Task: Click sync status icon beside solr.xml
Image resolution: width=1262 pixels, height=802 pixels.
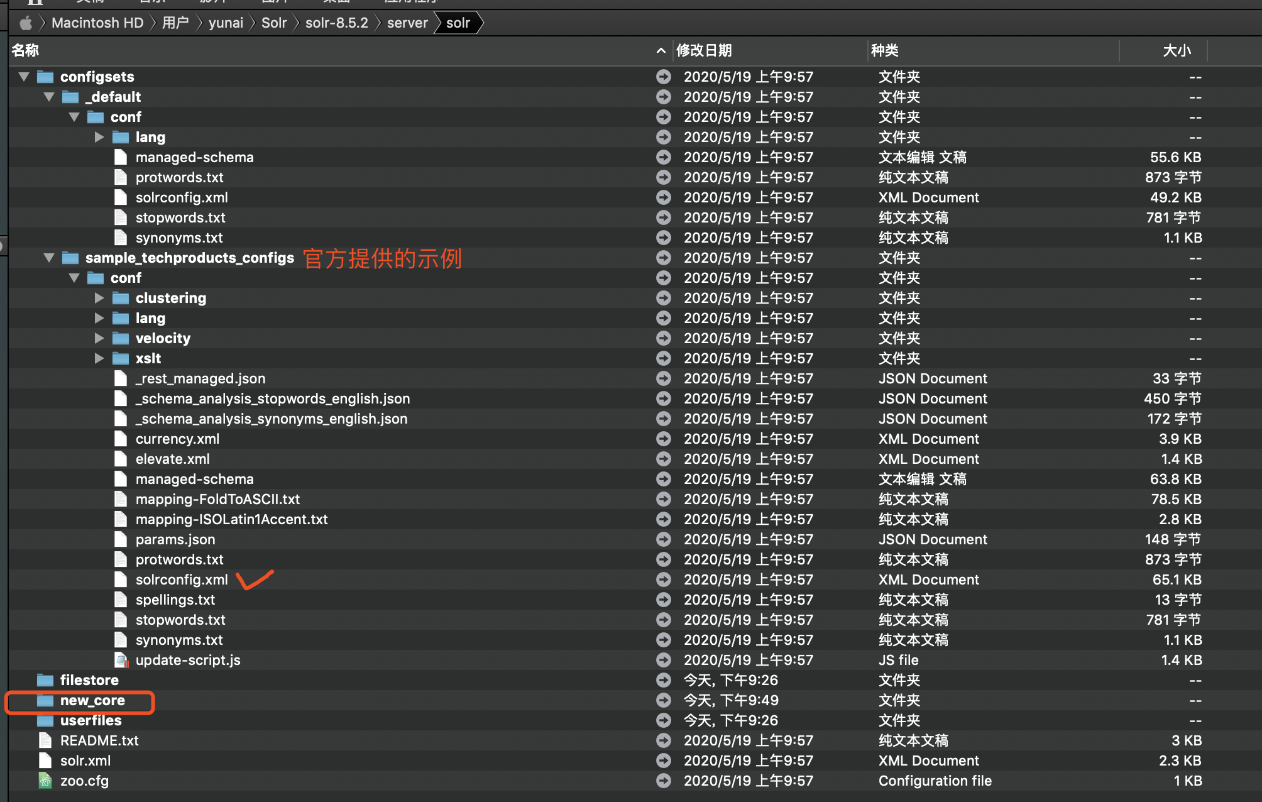Action: point(663,761)
